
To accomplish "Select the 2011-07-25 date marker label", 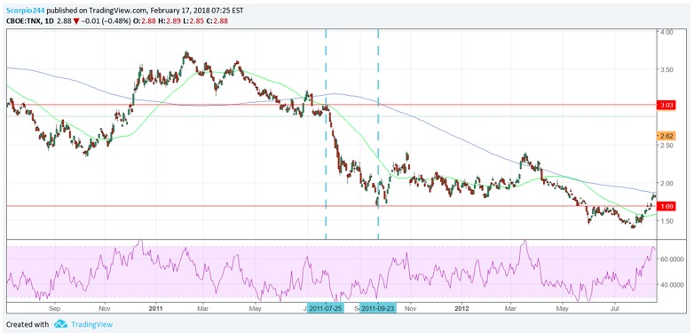I will point(326,308).
